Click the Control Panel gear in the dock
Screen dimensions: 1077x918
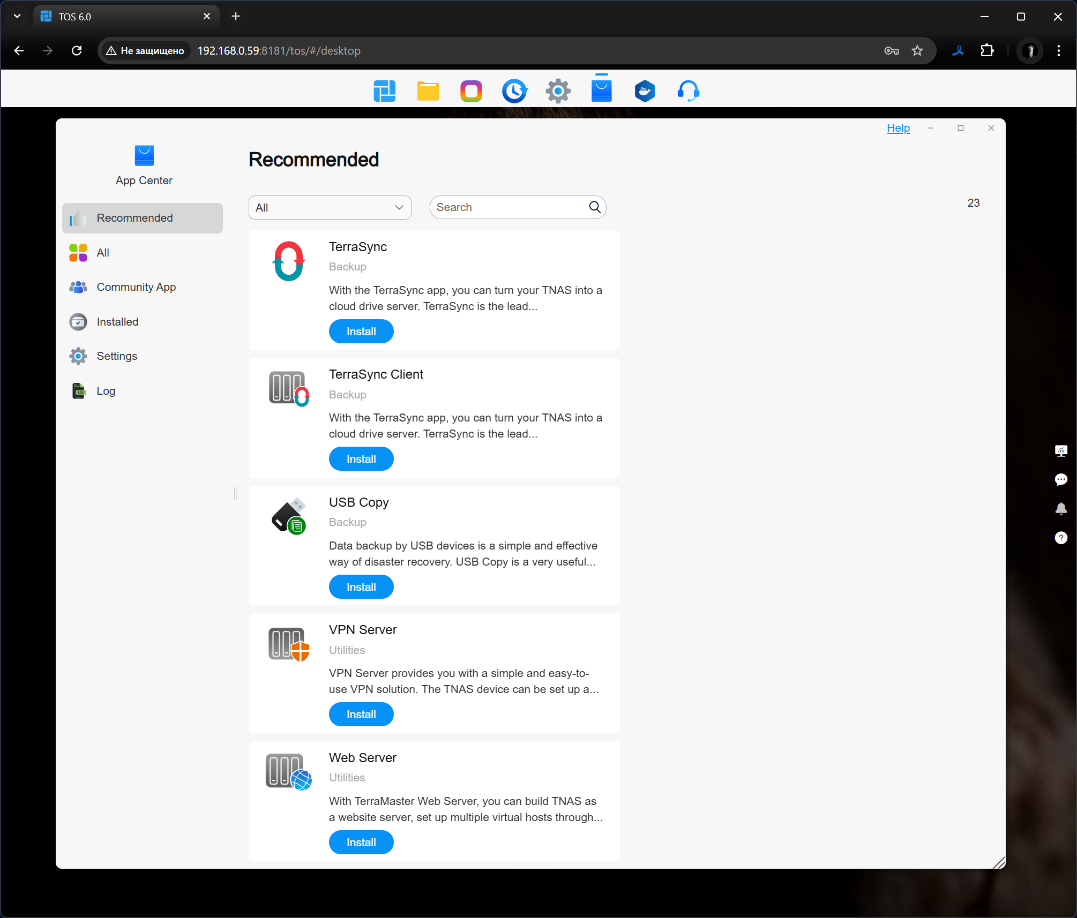(x=558, y=91)
